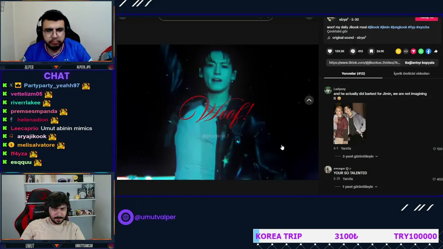443x249 pixels.
Task: Click the Instagram icon beside UMUTTSANCAR
Action: pos(111,246)
